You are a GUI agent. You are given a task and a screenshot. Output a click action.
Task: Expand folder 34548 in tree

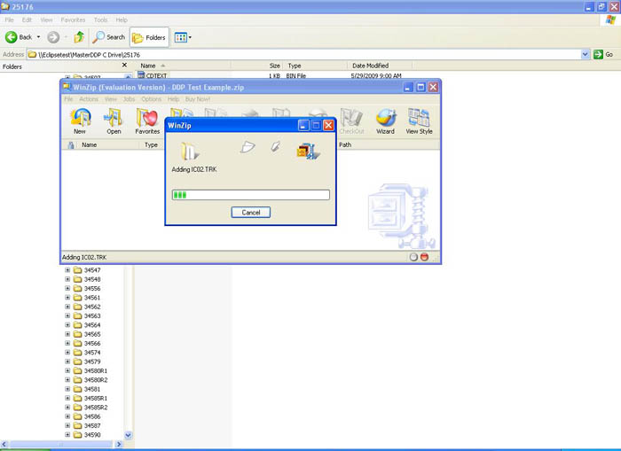tap(67, 279)
